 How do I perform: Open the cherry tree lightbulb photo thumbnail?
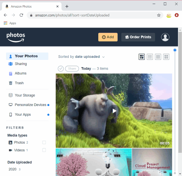[94, 162]
